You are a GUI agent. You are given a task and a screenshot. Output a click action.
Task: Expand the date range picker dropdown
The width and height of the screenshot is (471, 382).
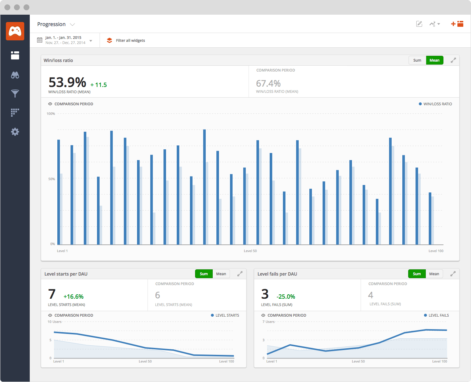pyautogui.click(x=90, y=41)
